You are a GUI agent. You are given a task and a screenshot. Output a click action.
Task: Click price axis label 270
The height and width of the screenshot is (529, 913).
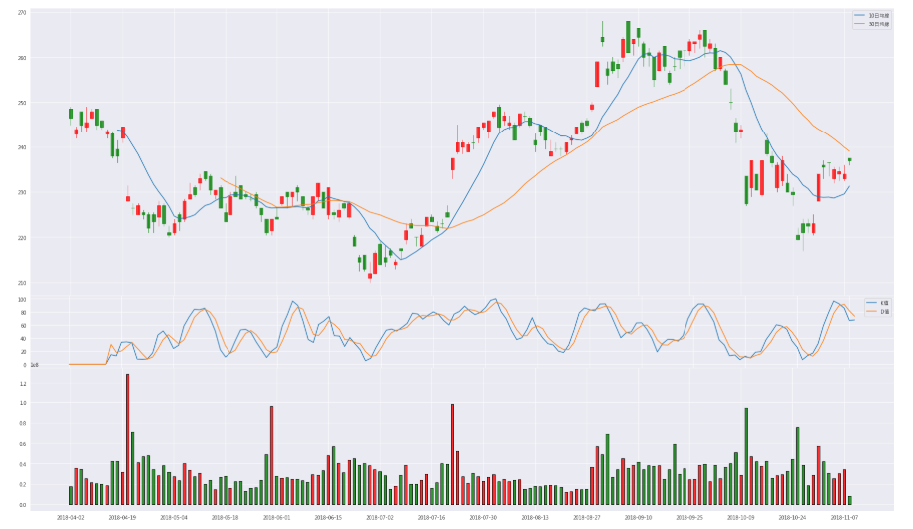[22, 12]
